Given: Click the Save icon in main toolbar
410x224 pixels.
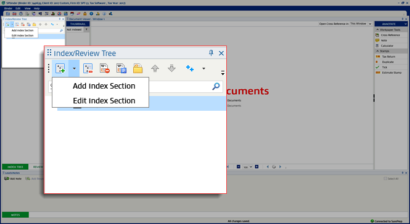Looking at the screenshot, I should (8, 14).
